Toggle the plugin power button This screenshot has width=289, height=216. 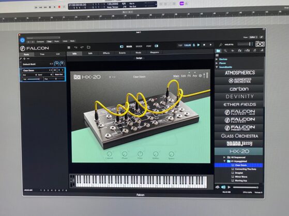[x=22, y=40]
